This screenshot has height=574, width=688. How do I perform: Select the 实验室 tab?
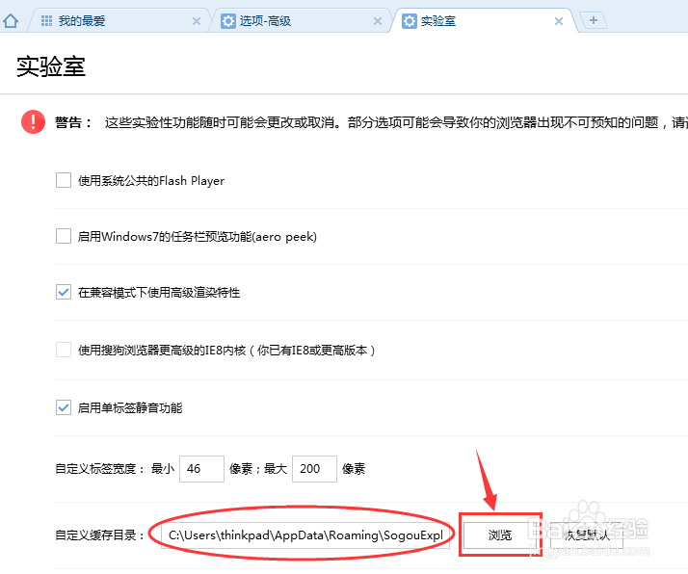click(x=483, y=20)
